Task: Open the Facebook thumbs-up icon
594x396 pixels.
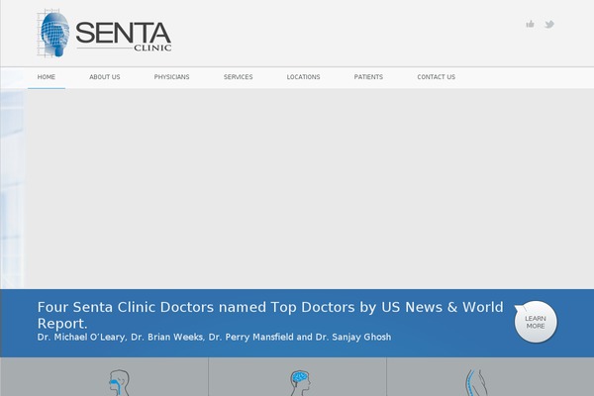Action: 530,24
